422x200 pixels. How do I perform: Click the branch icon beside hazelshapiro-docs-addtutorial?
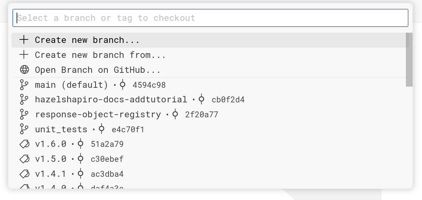24,100
